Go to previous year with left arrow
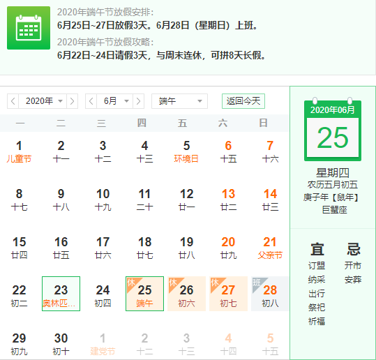This screenshot has width=376, height=360. [x=13, y=101]
